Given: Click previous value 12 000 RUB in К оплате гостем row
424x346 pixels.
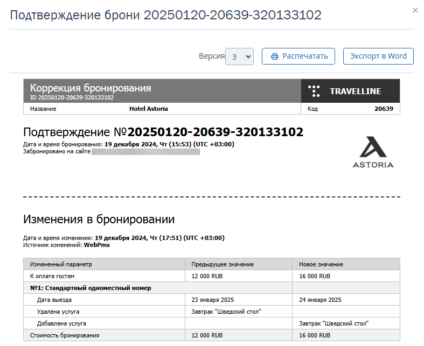Looking at the screenshot, I should coord(207,276).
